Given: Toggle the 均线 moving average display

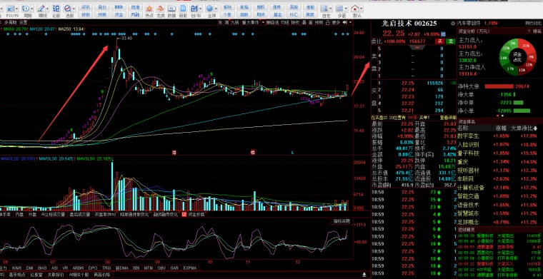Looking at the screenshot, I should pyautogui.click(x=285, y=22).
